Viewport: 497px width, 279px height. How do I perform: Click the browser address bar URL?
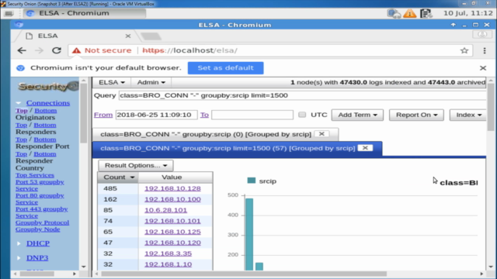click(189, 50)
